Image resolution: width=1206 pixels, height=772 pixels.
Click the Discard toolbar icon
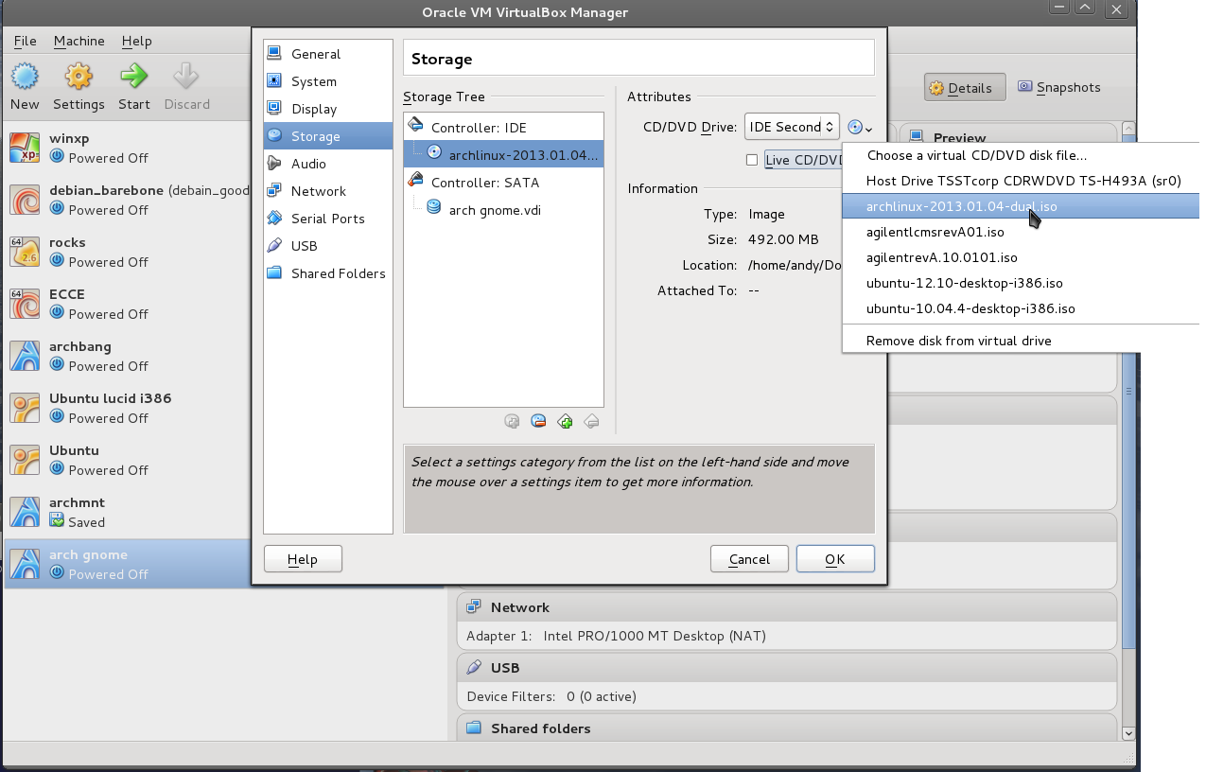coord(186,77)
